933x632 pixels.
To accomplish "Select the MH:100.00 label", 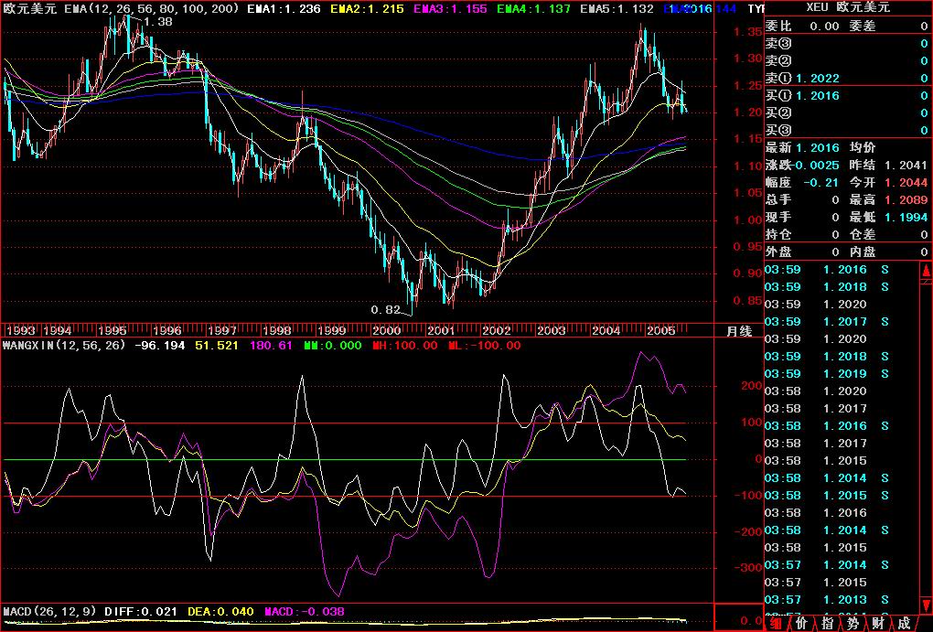I will click(x=404, y=345).
